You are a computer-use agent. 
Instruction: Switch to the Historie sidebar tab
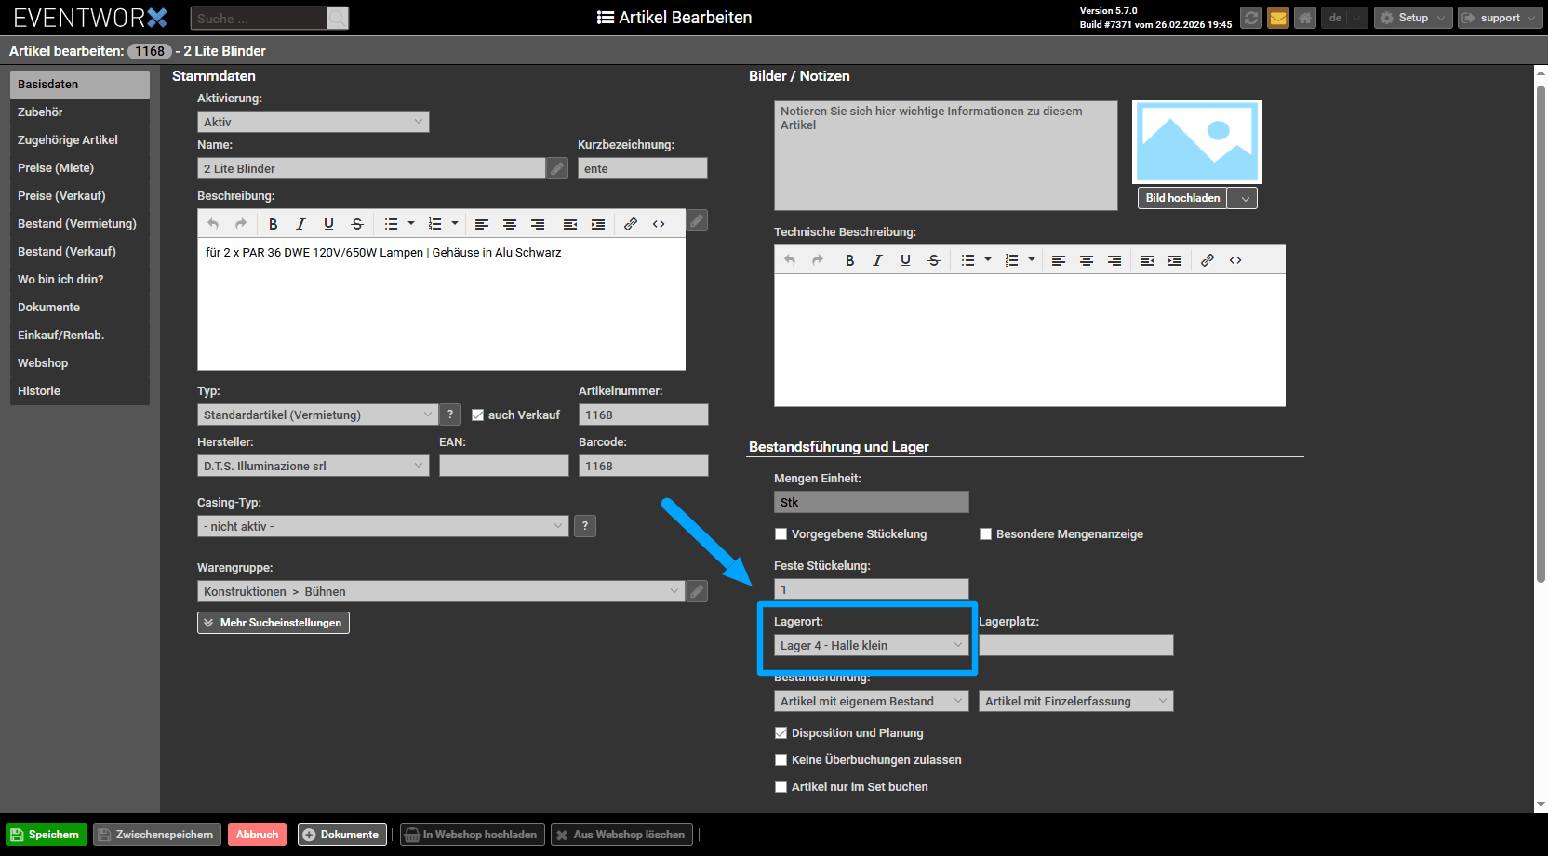click(x=39, y=391)
